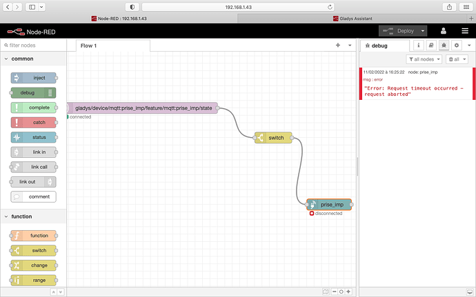Screen dimensions: 476x297
Task: Switch to the debug sidebar tab
Action: click(385, 45)
